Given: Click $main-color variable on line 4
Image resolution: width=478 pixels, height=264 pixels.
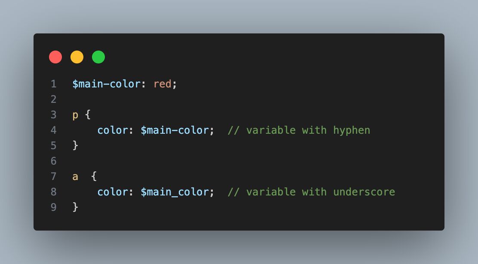Looking at the screenshot, I should point(175,130).
